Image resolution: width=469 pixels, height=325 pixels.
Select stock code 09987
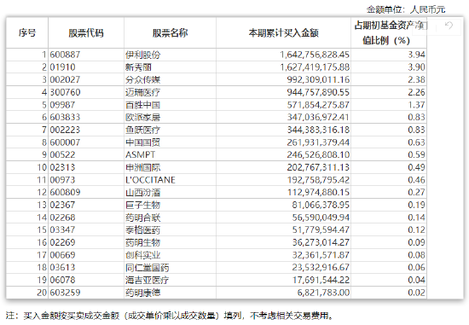pyautogui.click(x=62, y=105)
